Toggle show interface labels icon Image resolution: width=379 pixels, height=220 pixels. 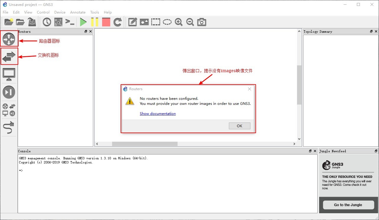pos(58,22)
